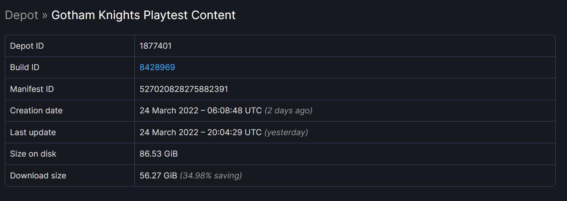Click the Size on disk label
567x201 pixels.
coord(33,154)
